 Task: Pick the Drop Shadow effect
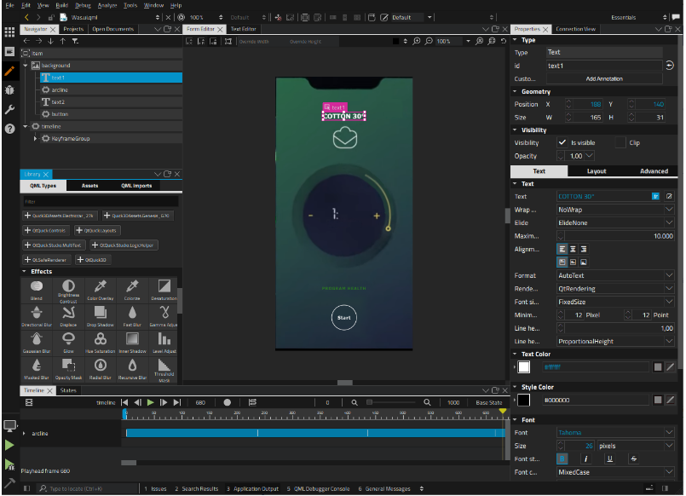coord(101,317)
